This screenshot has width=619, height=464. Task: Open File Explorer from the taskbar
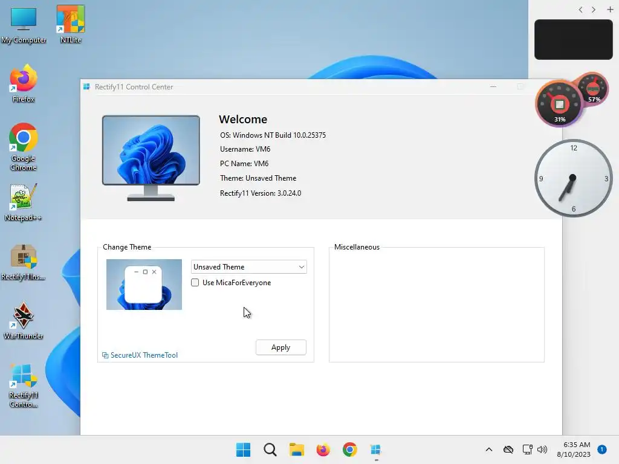[296, 449]
